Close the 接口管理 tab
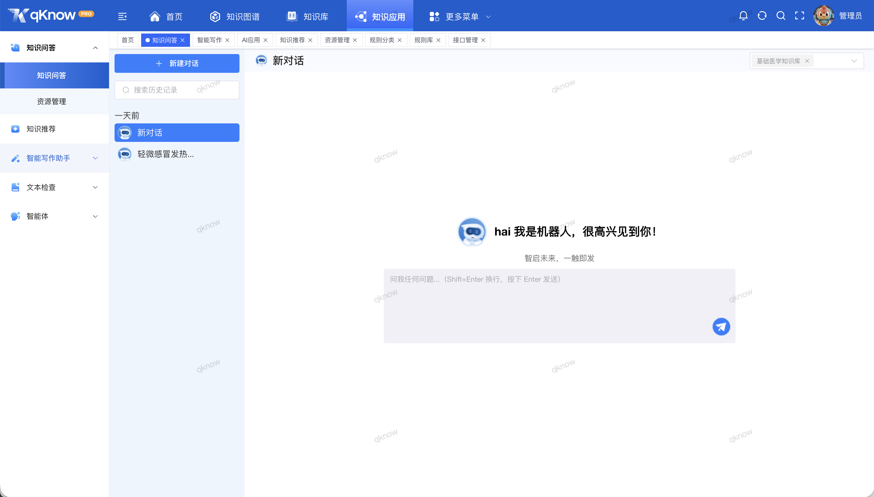 483,40
